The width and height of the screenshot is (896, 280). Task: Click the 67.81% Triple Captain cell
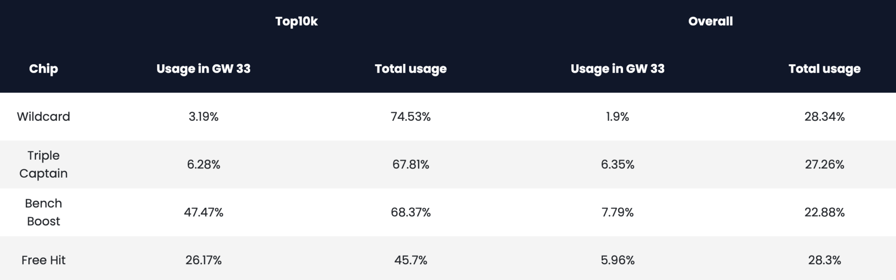pos(410,164)
